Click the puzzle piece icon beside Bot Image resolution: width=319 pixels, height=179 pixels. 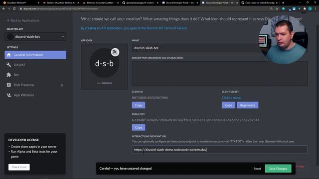9,75
